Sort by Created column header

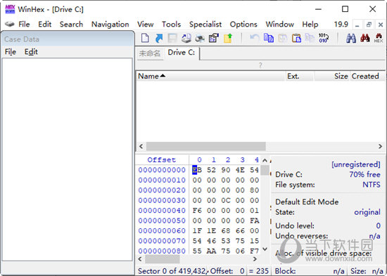[367, 76]
